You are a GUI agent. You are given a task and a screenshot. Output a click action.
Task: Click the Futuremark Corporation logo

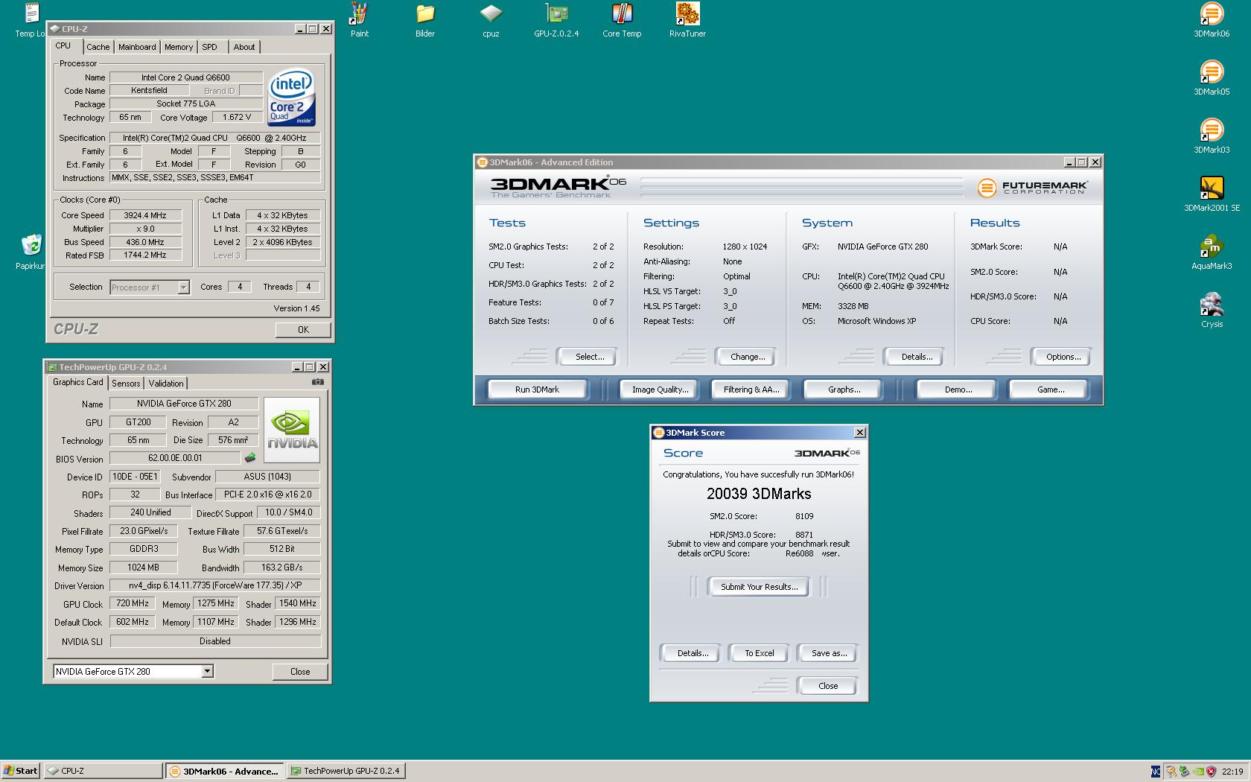point(1032,187)
